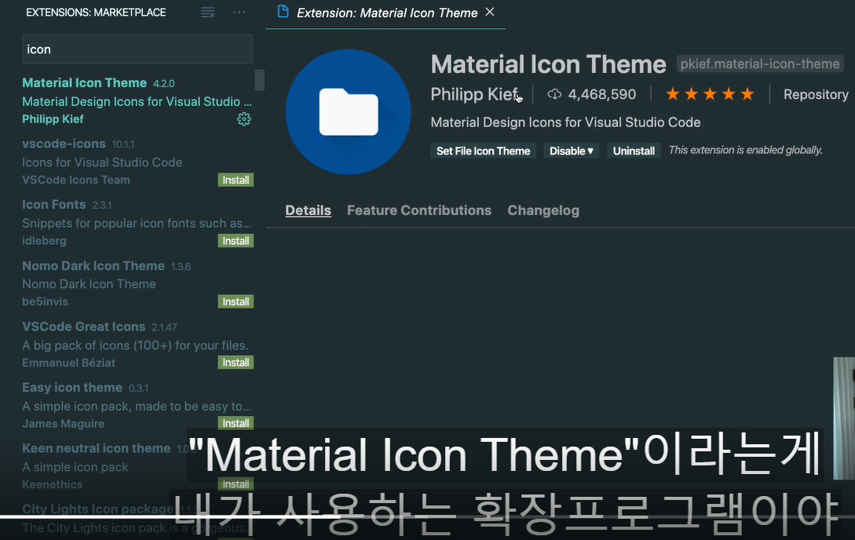Viewport: 855px width, 540px height.
Task: Click the EXTENSIONS: MARKETPLACE panel title
Action: click(96, 13)
